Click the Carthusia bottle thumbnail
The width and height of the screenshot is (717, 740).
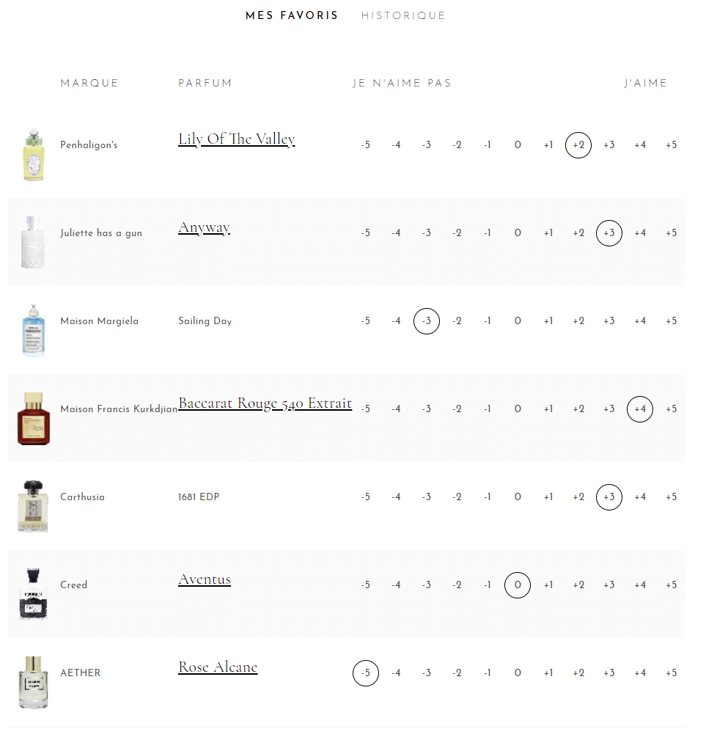click(x=33, y=507)
